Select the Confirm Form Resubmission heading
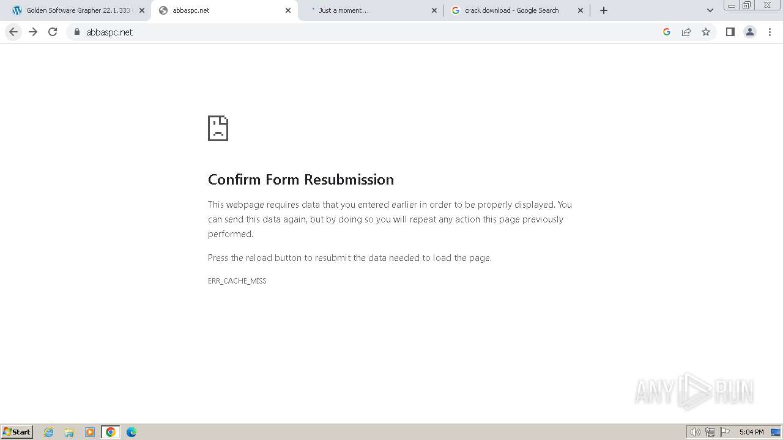The width and height of the screenshot is (783, 440). click(301, 180)
